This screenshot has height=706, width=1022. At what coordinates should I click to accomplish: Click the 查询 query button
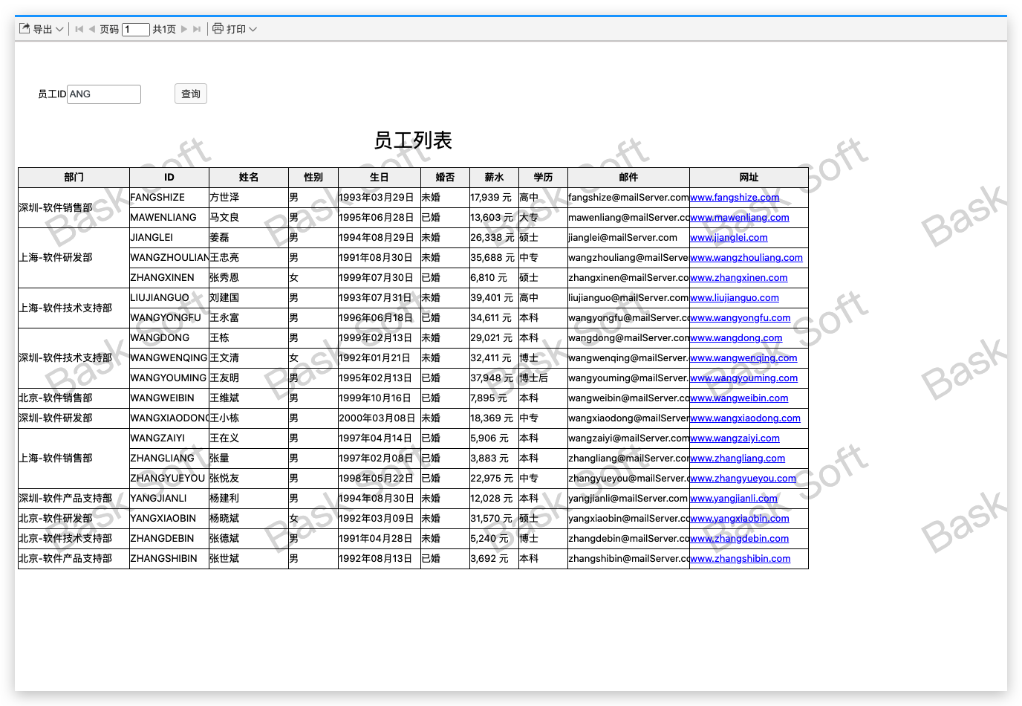click(x=191, y=94)
